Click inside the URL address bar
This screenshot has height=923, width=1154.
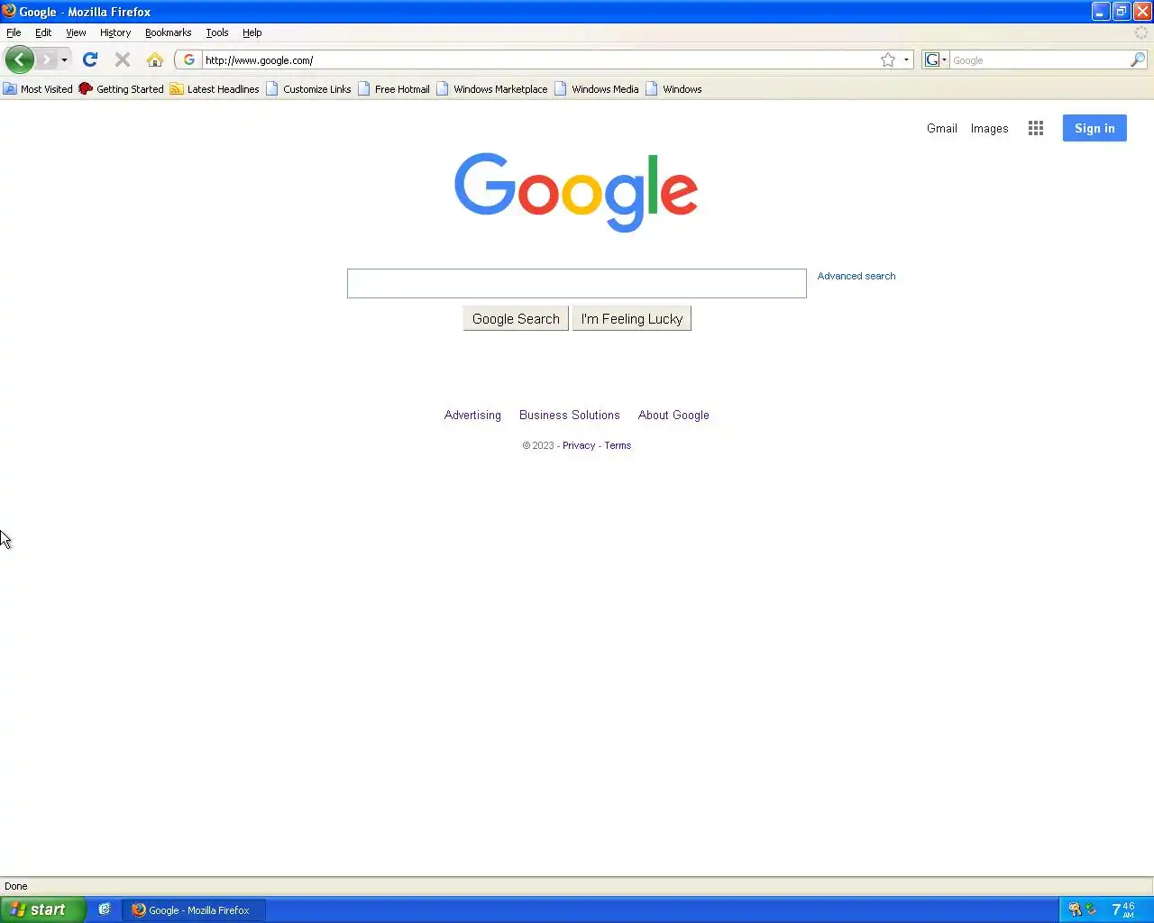pyautogui.click(x=539, y=60)
